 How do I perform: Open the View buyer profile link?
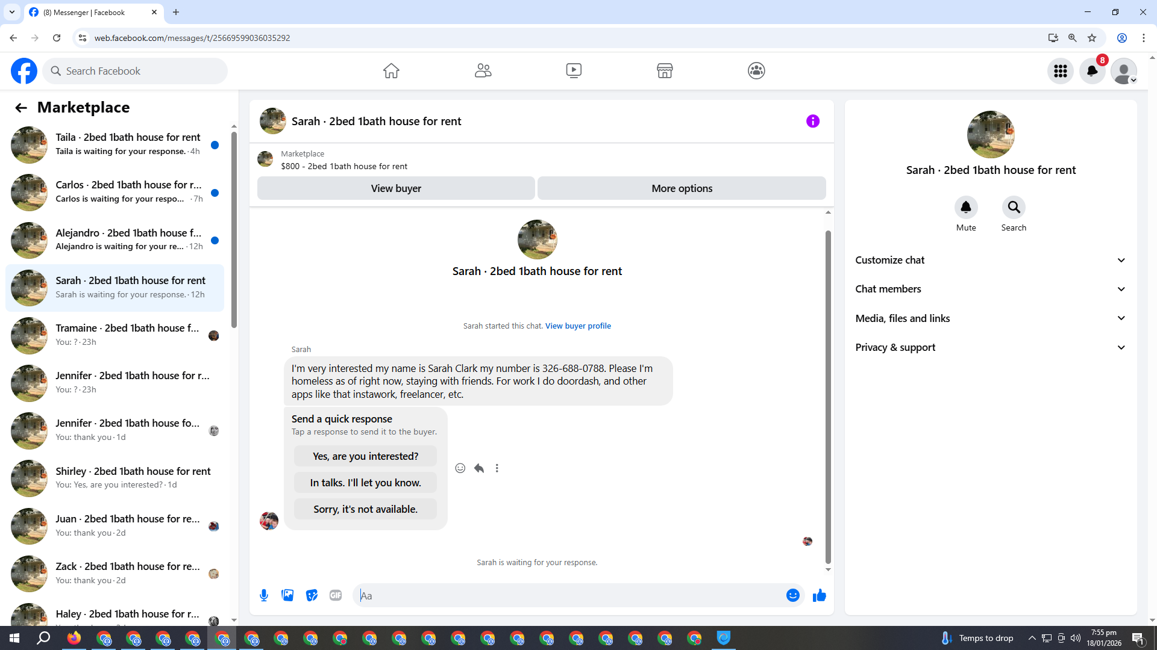click(577, 326)
